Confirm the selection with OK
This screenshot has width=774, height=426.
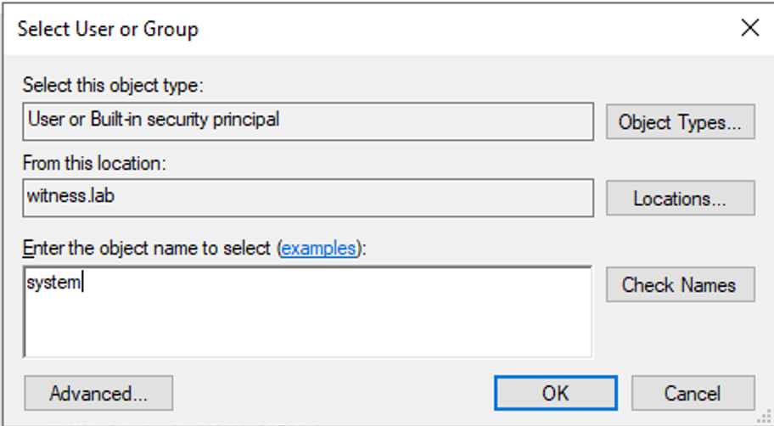click(556, 394)
